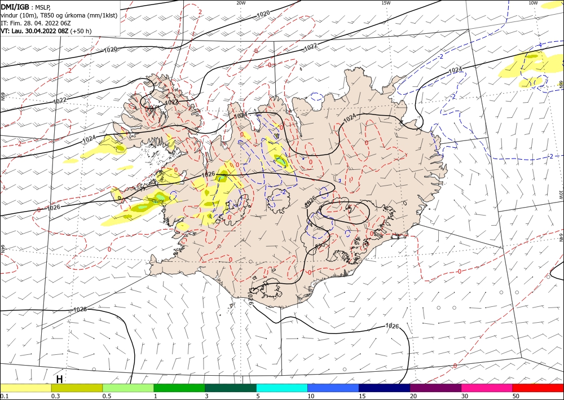The height and width of the screenshot is (400, 564).
Task: Click the '20W' longitude label
Action: tap(241, 3)
